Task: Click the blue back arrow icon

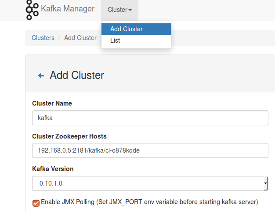Action: 41,76
